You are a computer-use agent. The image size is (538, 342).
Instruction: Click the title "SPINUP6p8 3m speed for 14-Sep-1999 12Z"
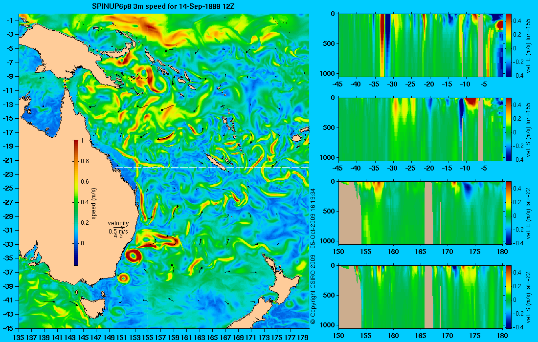(163, 6)
